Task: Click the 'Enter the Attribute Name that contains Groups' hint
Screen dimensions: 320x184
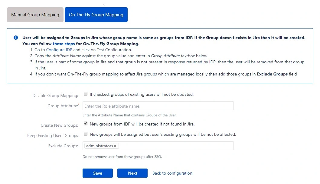Action: coord(129,115)
